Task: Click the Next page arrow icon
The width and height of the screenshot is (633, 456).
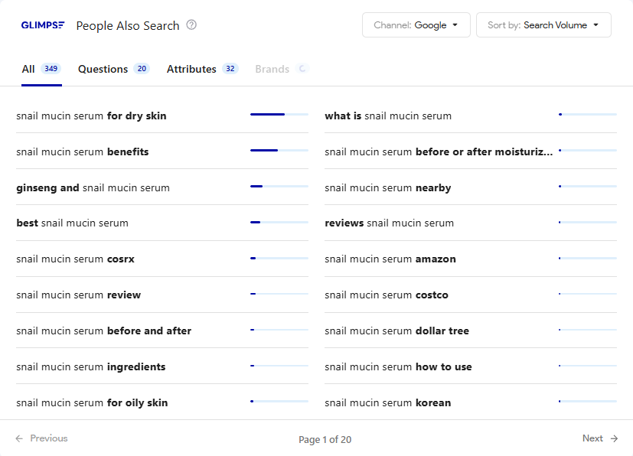Action: click(614, 438)
